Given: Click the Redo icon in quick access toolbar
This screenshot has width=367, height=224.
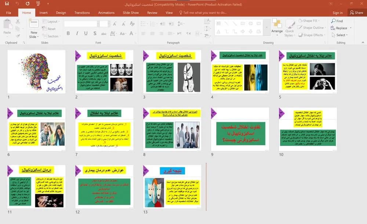Looking at the screenshot, I should (28, 4).
